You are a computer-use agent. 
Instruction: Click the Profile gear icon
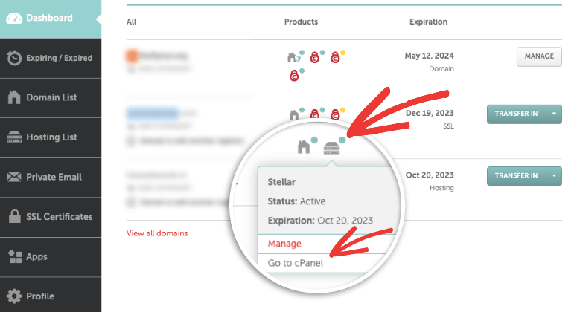(14, 296)
